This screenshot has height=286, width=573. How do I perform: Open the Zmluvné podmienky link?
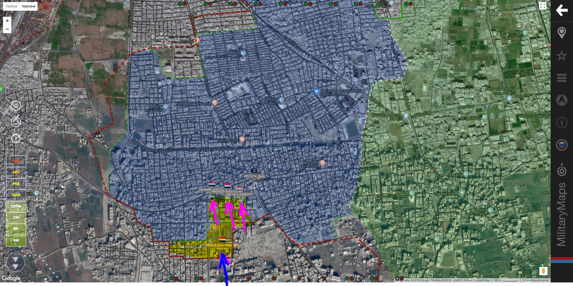pyautogui.click(x=535, y=280)
